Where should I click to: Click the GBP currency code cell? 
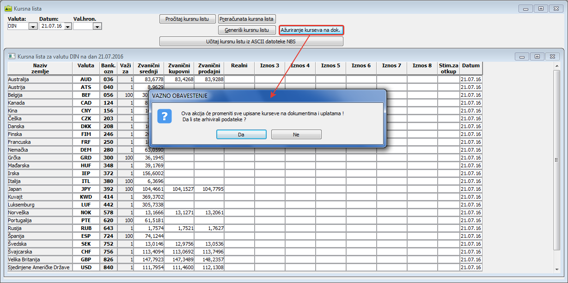(86, 259)
